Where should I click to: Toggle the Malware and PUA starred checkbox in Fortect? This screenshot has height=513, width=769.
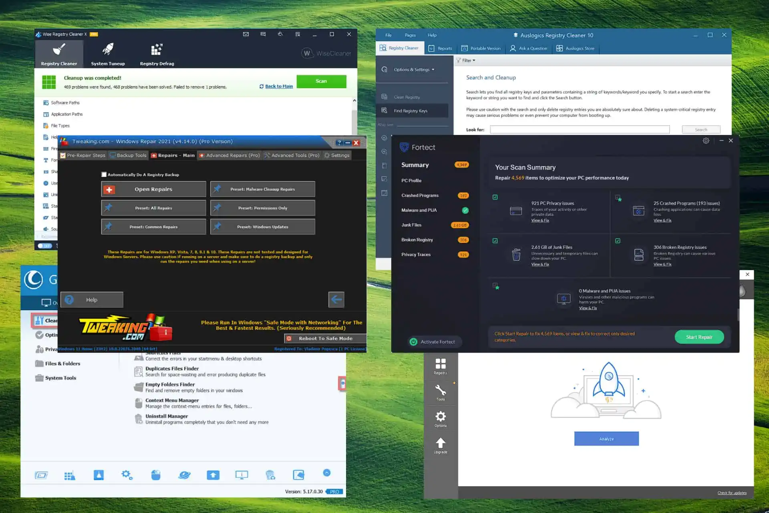coord(496,286)
